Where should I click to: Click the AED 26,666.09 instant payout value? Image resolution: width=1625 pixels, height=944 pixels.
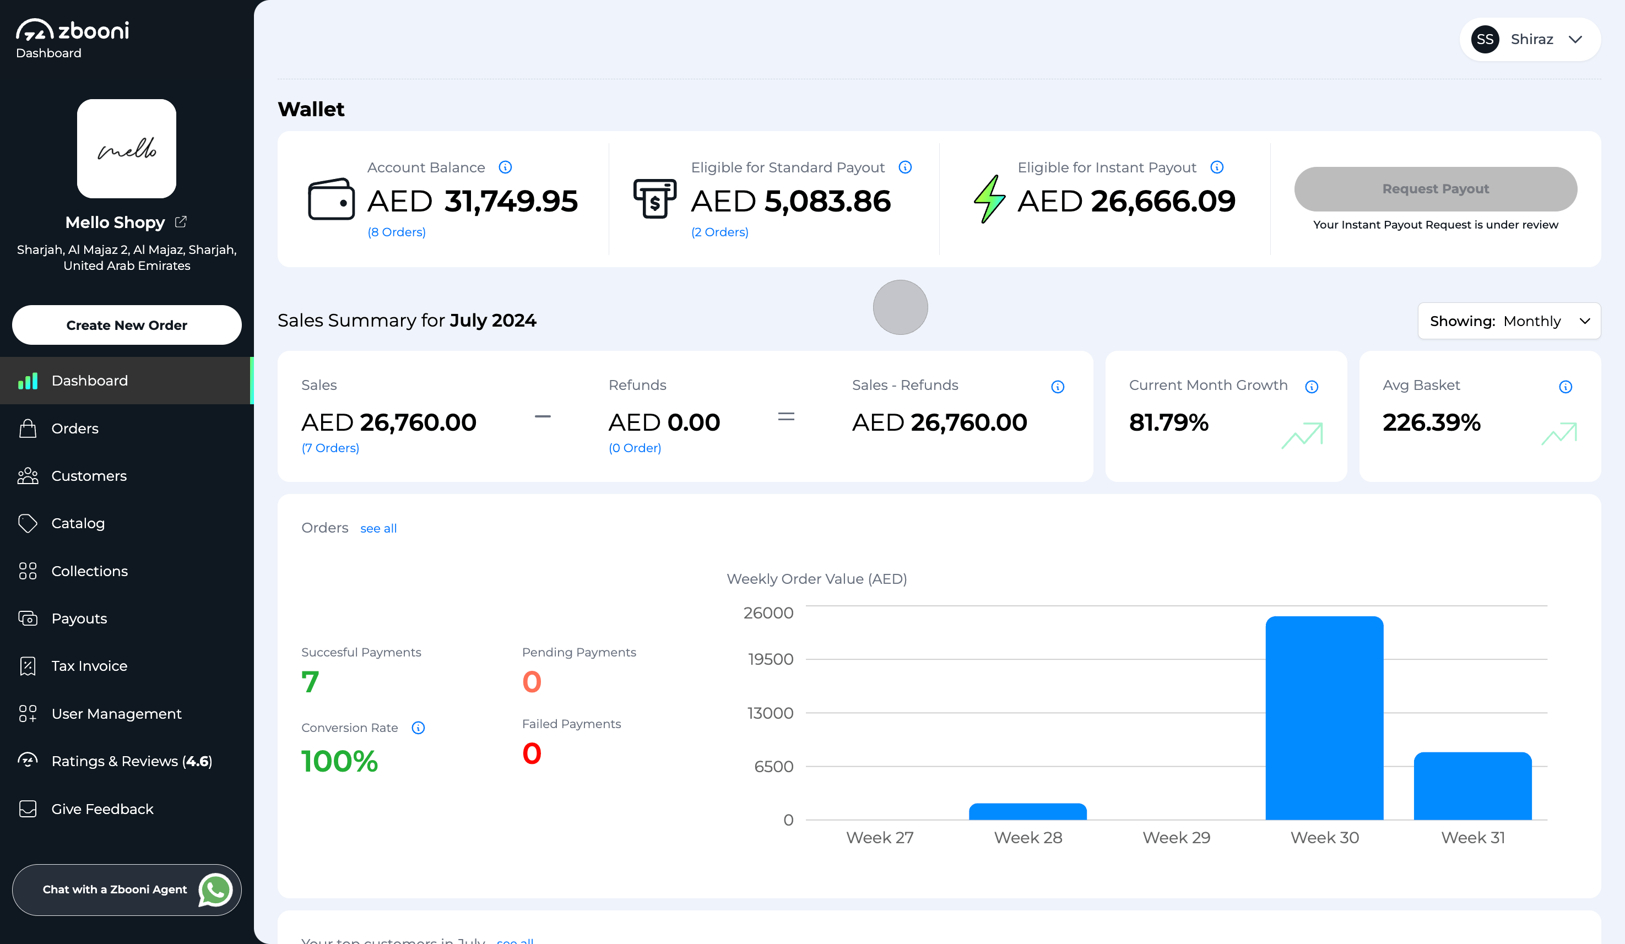coord(1126,201)
